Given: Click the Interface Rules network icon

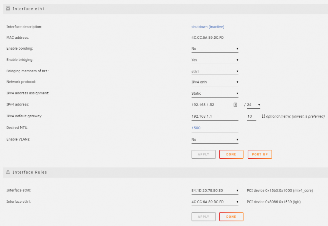Looking at the screenshot, I should click(x=8, y=172).
